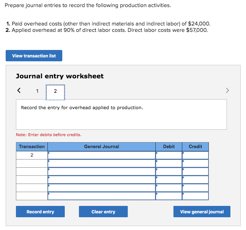The width and height of the screenshot is (246, 230).
Task: Click the 'Paid overhead costs' problem line
Action: [108, 24]
